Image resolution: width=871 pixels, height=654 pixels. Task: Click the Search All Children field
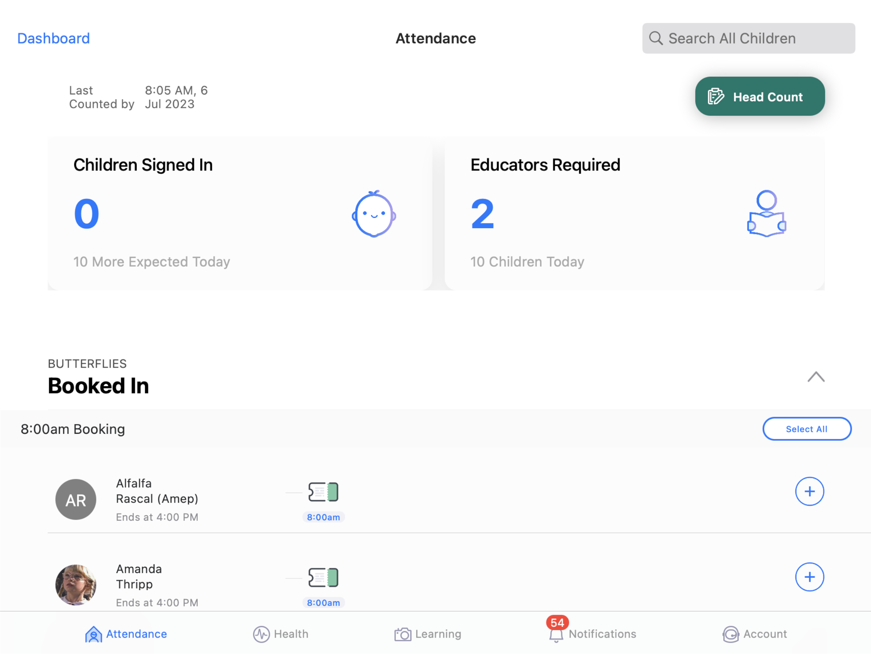coord(748,38)
